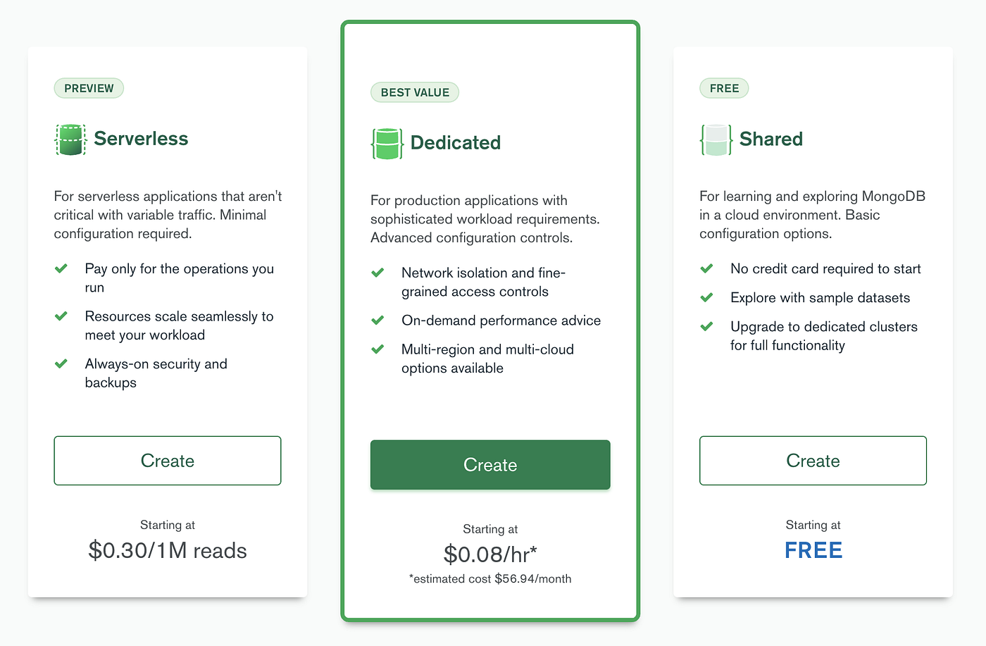The image size is (986, 646).
Task: Click the BEST VALUE badge on the Dedicated plan
Action: click(415, 92)
